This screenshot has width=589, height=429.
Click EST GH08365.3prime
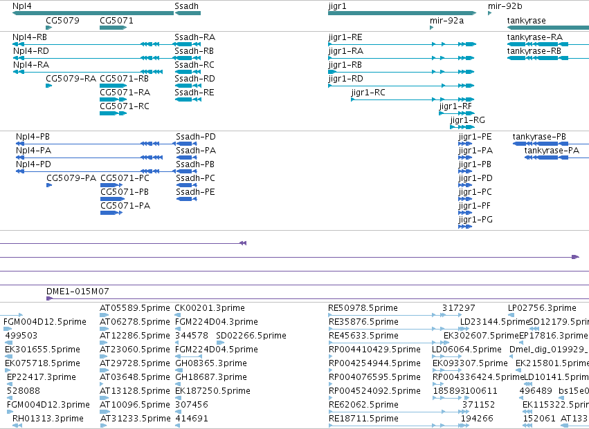coord(178,370)
